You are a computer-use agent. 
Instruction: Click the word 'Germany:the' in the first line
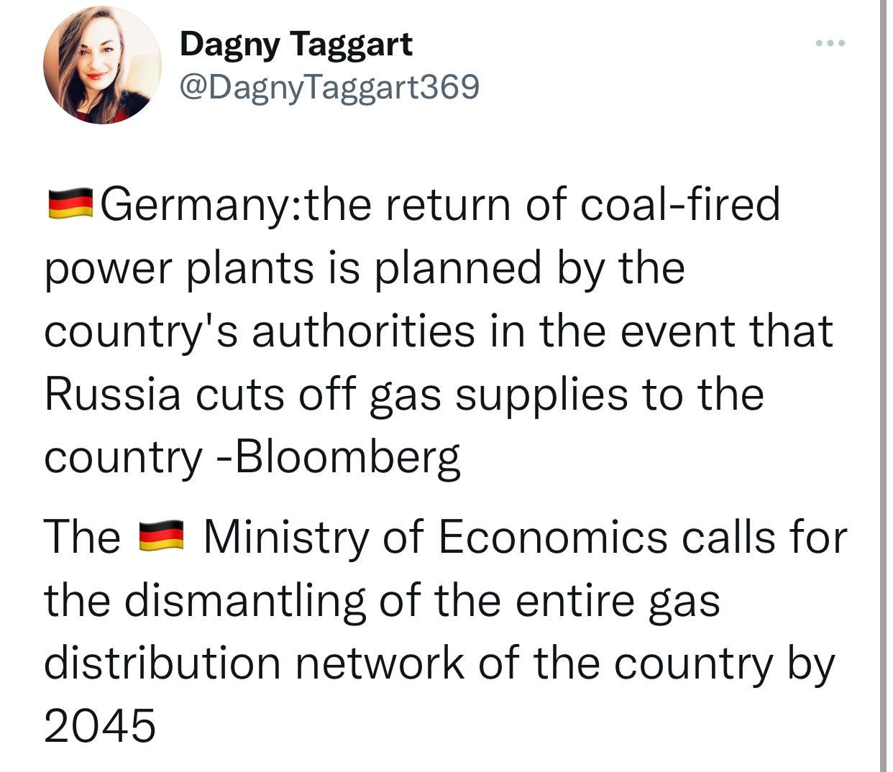pyautogui.click(x=236, y=204)
